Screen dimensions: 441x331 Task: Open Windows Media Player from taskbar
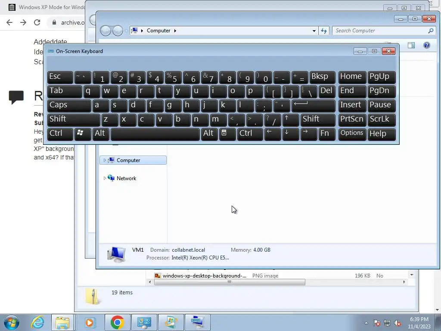[90, 322]
